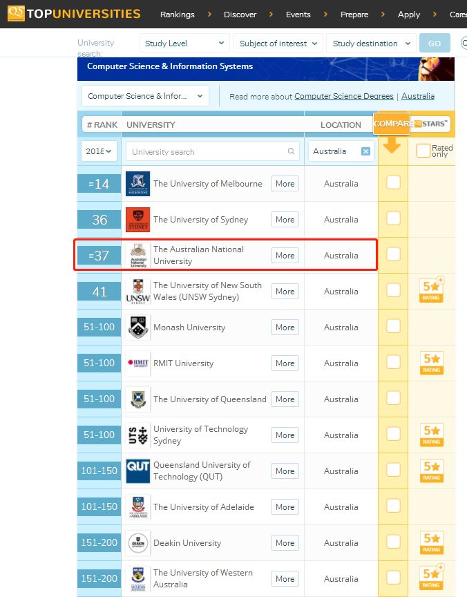The image size is (467, 597).
Task: Click More for Monash University
Action: pos(285,328)
